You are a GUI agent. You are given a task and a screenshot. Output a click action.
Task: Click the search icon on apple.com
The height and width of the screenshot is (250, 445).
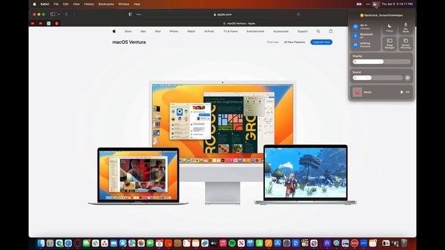pyautogui.click(x=318, y=31)
